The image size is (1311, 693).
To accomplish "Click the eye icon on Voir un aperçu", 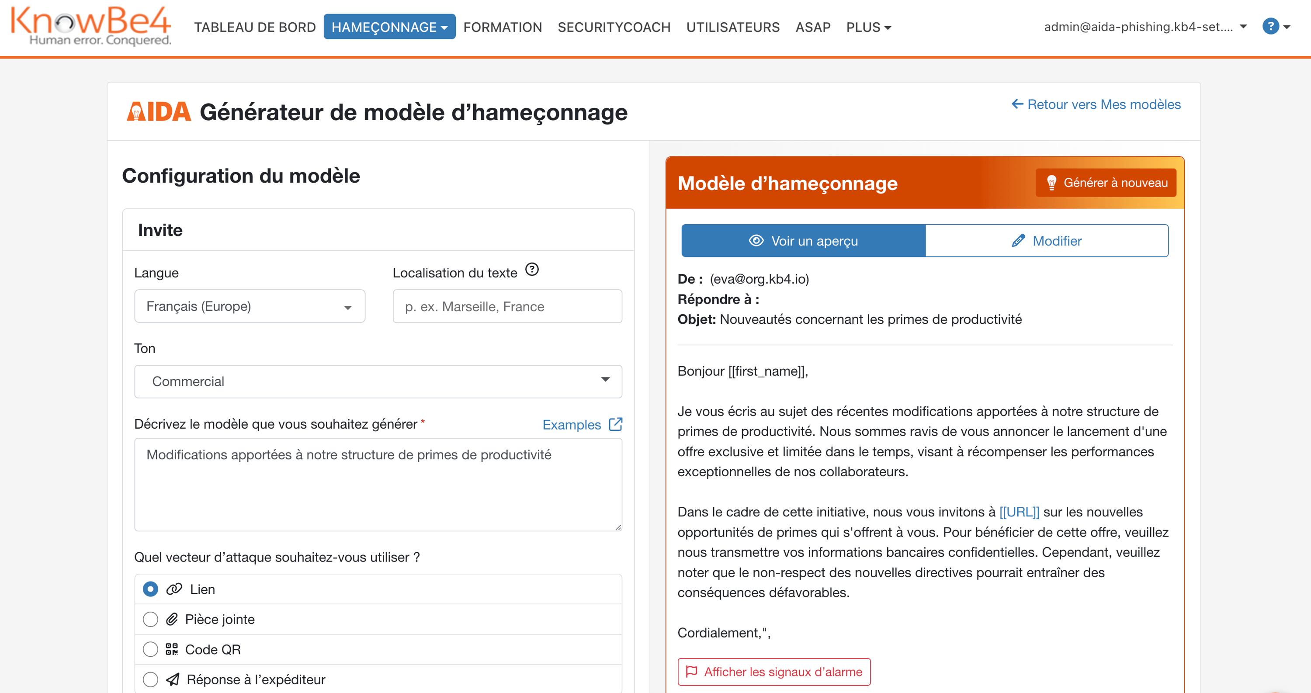I will click(x=756, y=240).
